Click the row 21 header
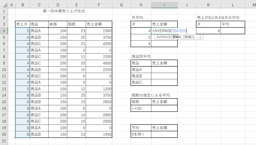 pos(4,141)
